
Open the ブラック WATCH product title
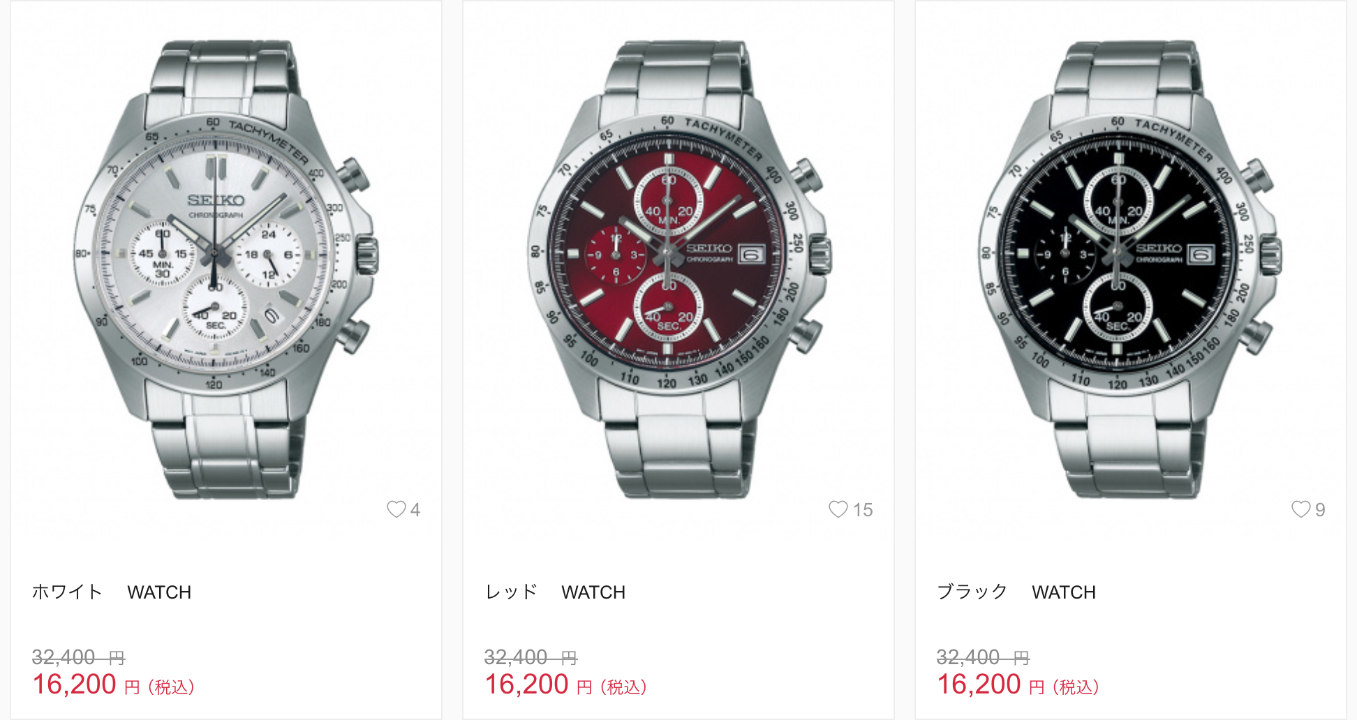(x=1016, y=592)
